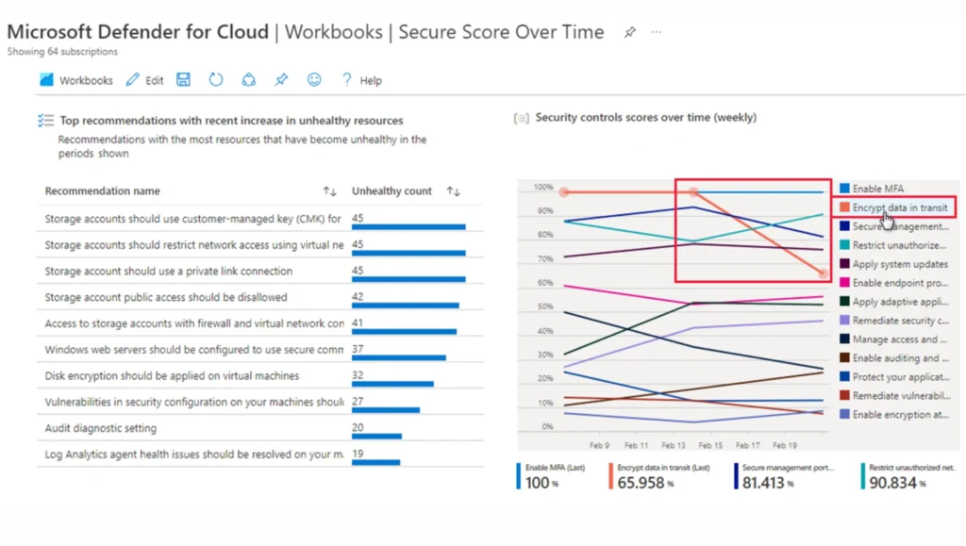The image size is (966, 546).
Task: Click the Feb 15 label on the chart axis
Action: point(710,445)
